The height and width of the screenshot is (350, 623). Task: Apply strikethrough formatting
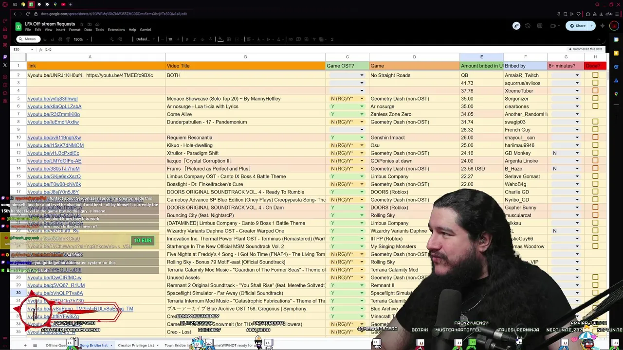tap(202, 39)
